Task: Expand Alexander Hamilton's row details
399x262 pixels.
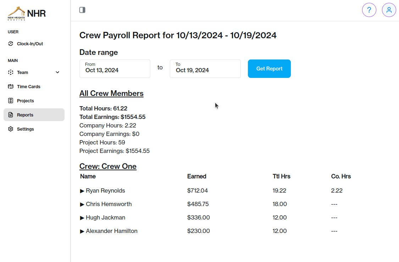Action: click(83, 231)
